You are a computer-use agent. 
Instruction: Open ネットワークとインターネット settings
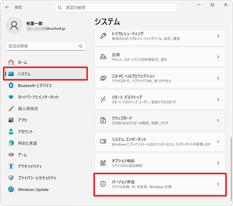(x=46, y=97)
